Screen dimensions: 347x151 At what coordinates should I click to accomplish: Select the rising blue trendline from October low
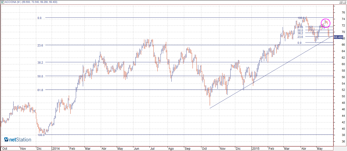[271, 72]
